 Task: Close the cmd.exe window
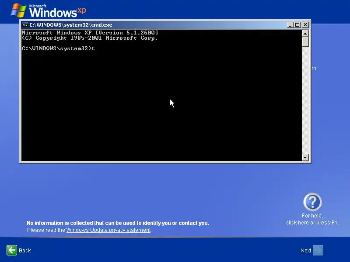[x=305, y=25]
